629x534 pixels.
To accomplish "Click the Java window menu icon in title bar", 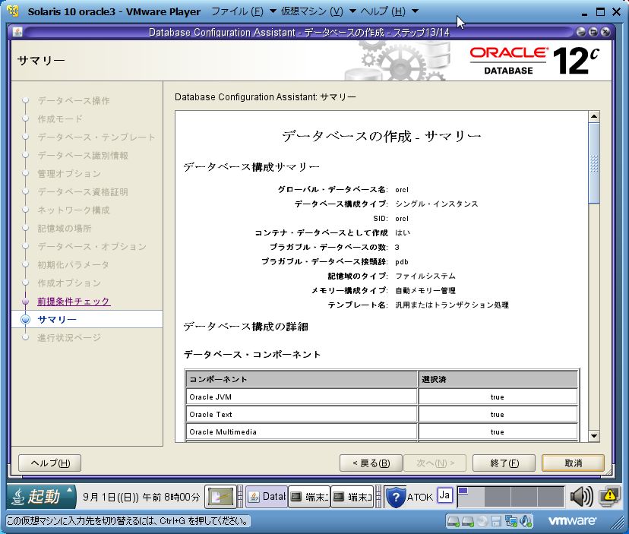I will coord(17,32).
